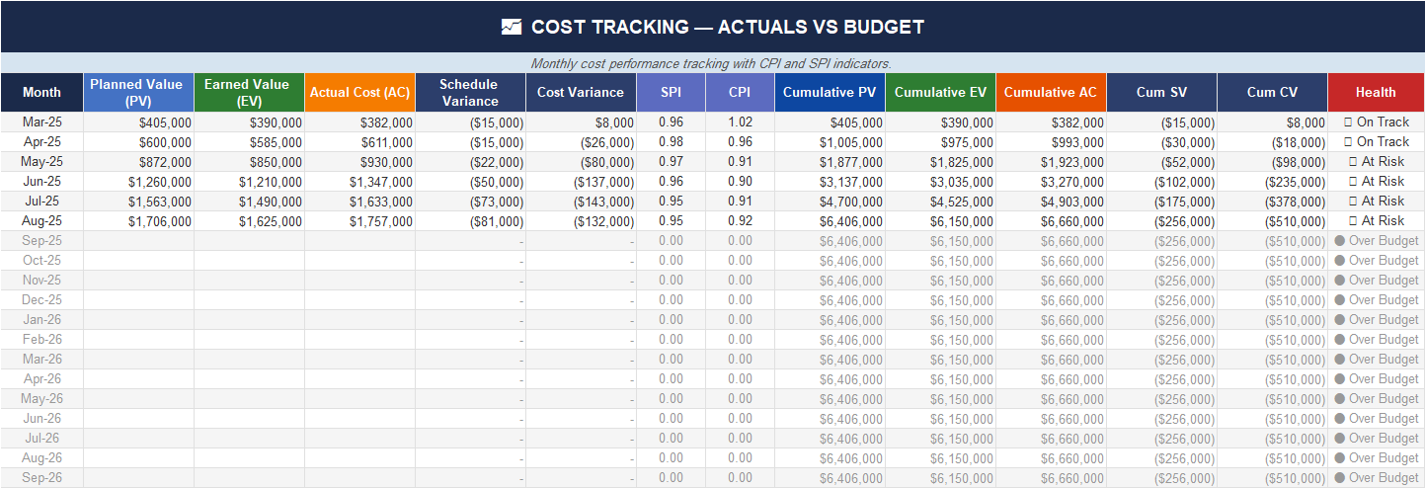Select the Planned Value (PV) column header
This screenshot has width=1425, height=488.
pyautogui.click(x=138, y=92)
